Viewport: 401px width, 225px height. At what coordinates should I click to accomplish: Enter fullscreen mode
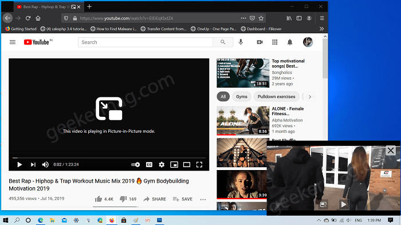tap(199, 165)
